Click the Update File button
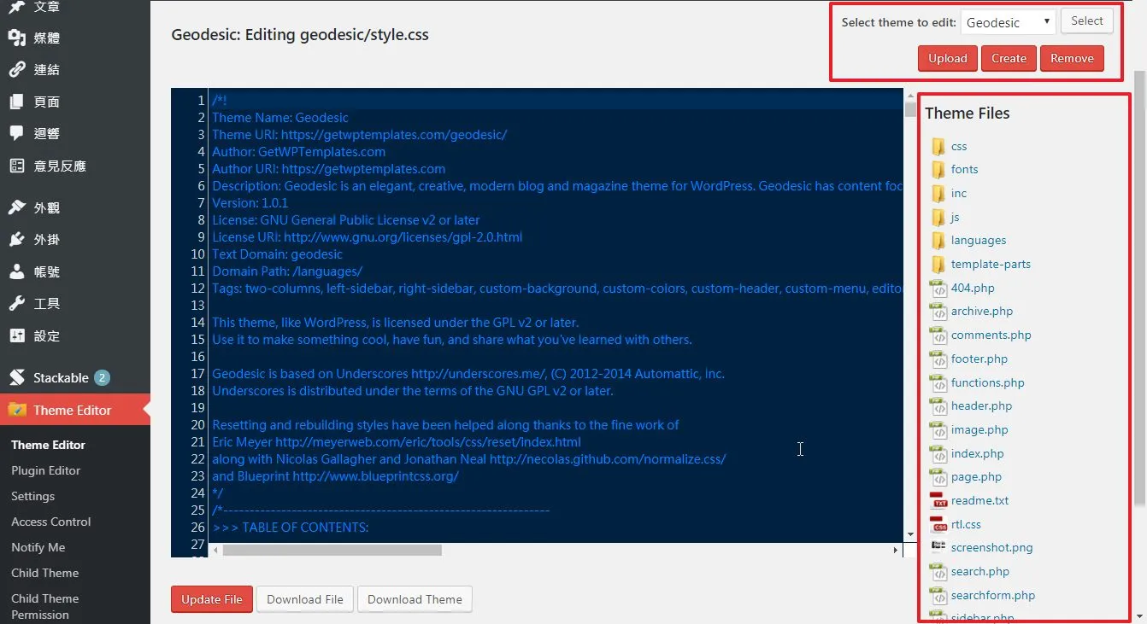 point(212,599)
